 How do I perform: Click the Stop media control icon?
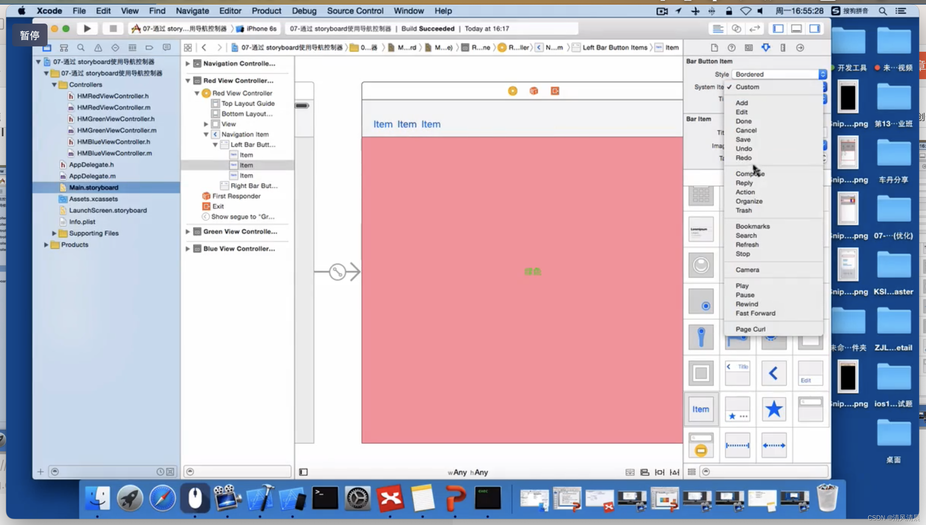click(742, 254)
